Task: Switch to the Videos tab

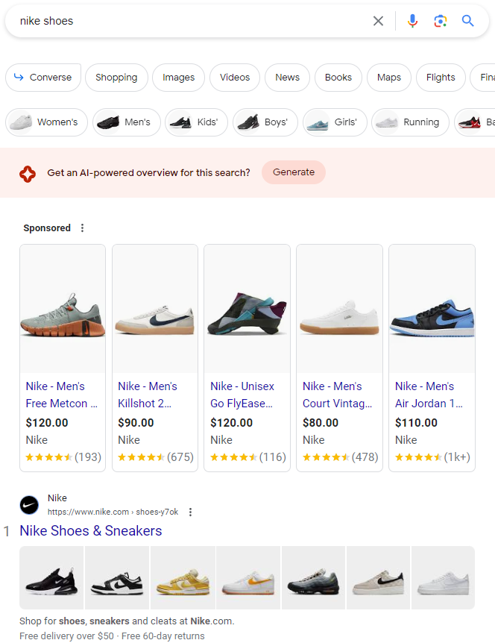Action: click(x=234, y=77)
